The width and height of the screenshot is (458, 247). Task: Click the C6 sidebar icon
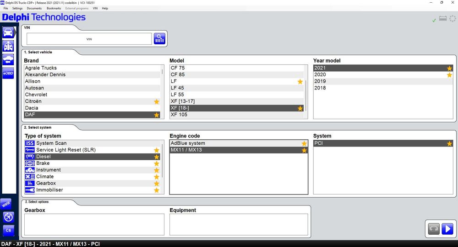click(8, 231)
